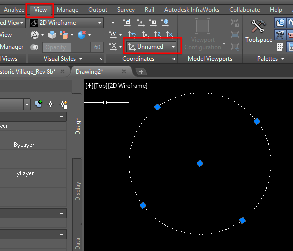Open the Output ribbon tab
The height and width of the screenshot is (251, 293).
point(98,9)
